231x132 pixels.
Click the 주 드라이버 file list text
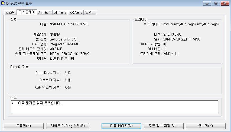point(191,24)
